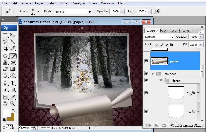Screen dimensions: 206x132
Task: Click the layer Fill percentage field
Action: tap(194, 44)
